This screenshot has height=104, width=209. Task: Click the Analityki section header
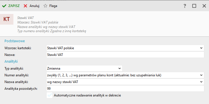(x=11, y=61)
